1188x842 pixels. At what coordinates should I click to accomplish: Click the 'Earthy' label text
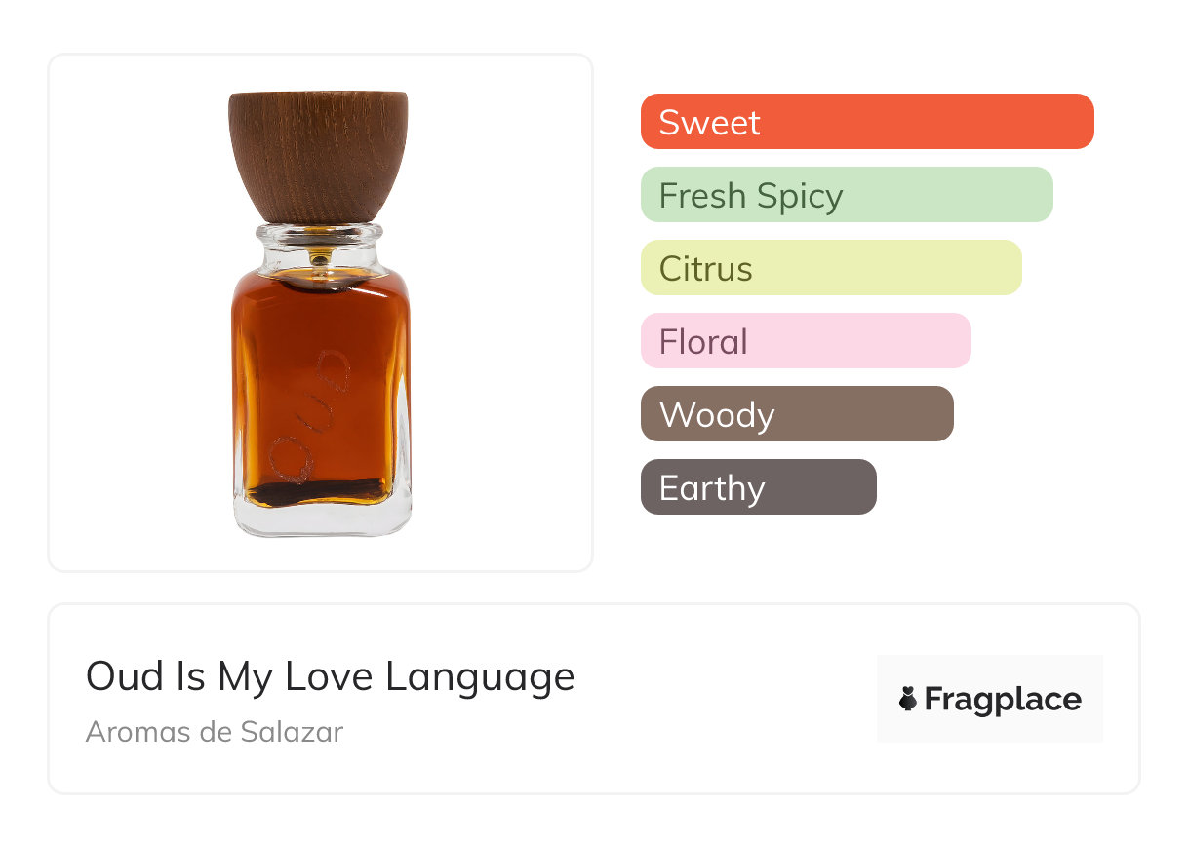tap(711, 488)
